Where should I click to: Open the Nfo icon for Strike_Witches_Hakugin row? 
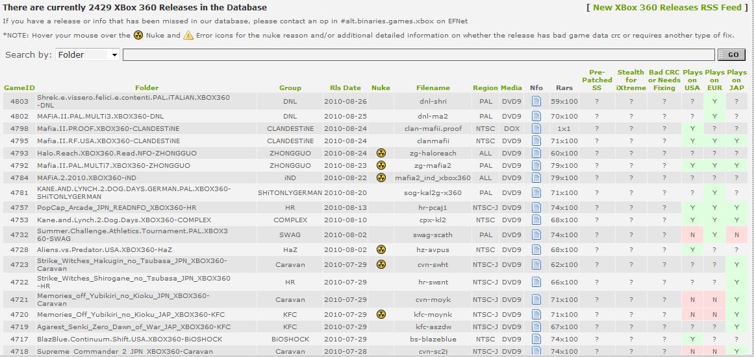point(536,264)
